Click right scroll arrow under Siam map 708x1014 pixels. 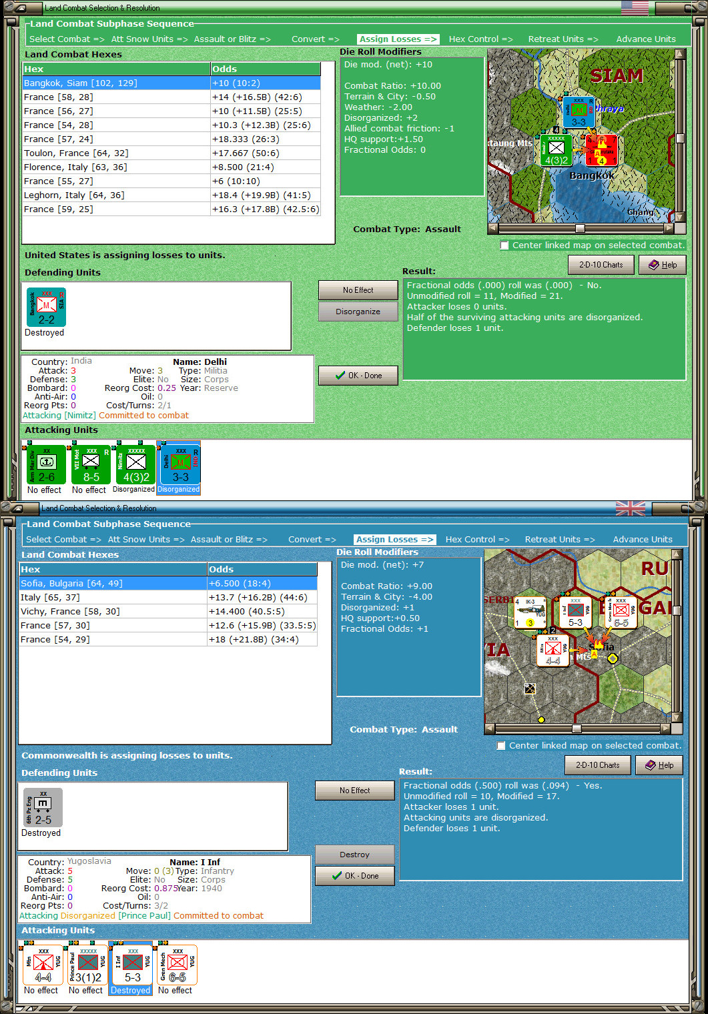[669, 228]
